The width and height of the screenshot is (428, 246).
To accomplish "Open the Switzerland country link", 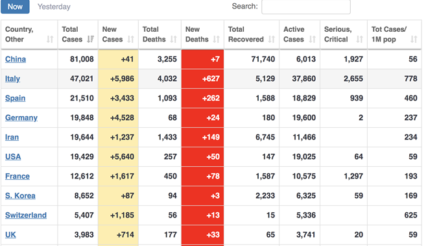I will point(26,215).
